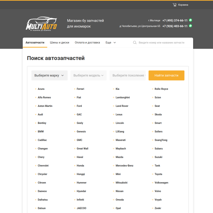Screen dimensions: 213x213
Task: Open Оплата и доставка tab
Action: 87,43
